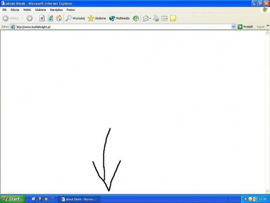Click the Stop loading red X icon
This screenshot has width=270, height=203.
pos(42,18)
